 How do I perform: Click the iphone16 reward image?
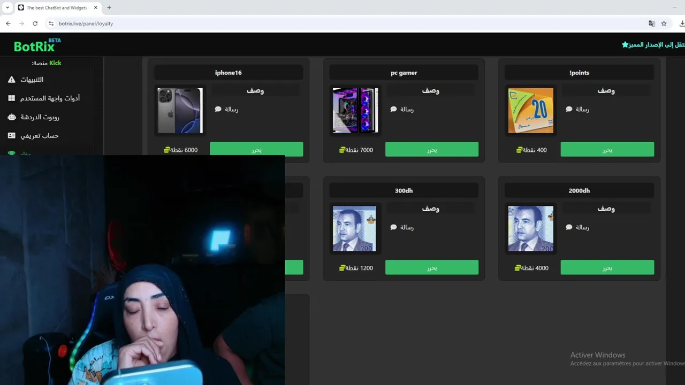click(x=180, y=111)
